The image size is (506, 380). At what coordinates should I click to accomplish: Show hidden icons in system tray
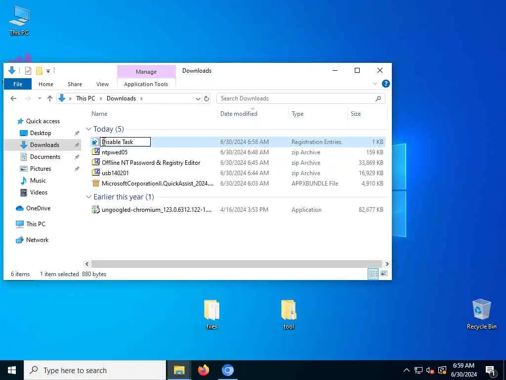pos(407,370)
